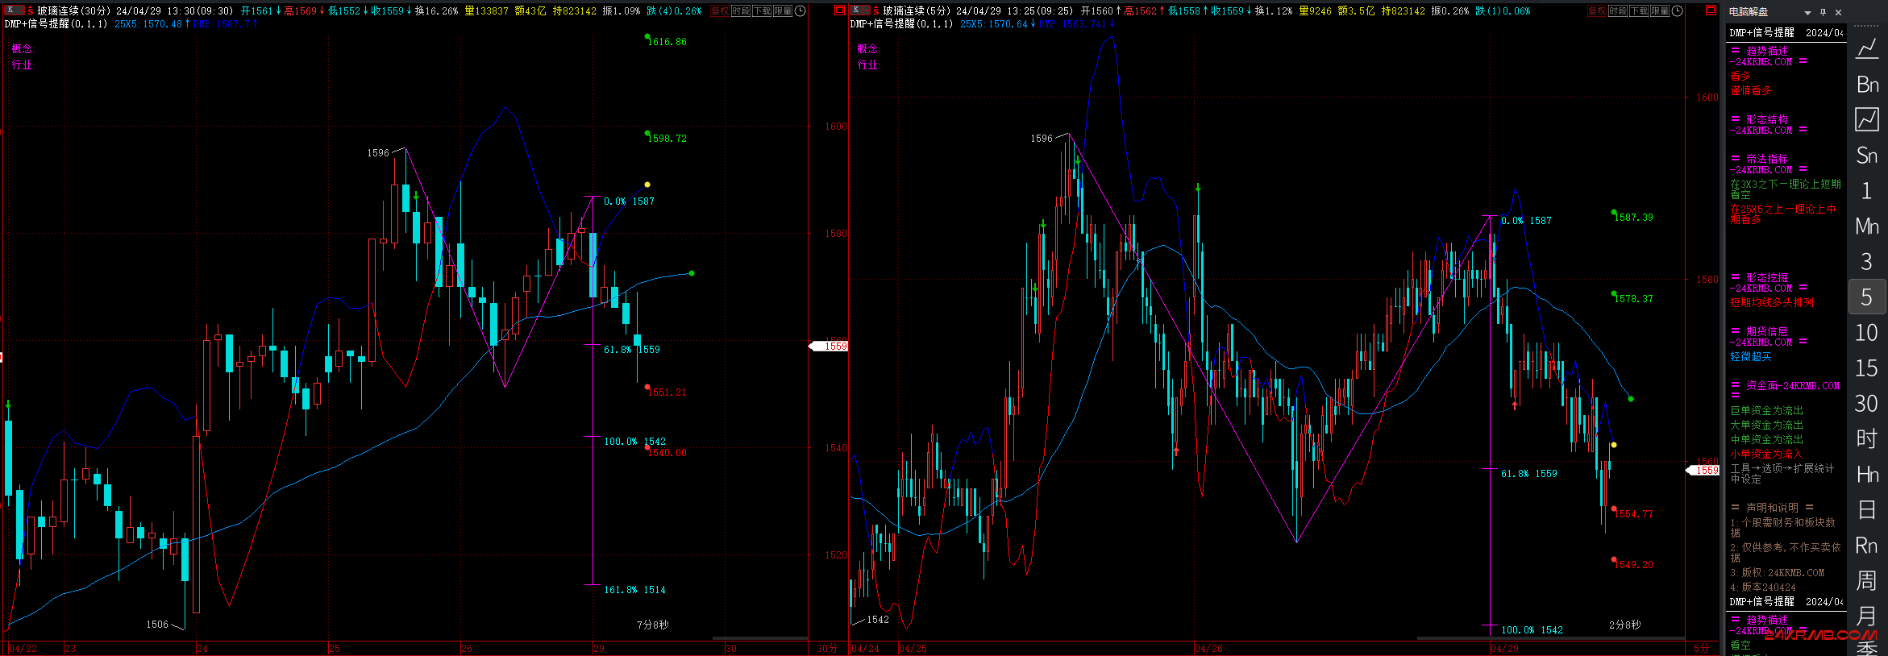This screenshot has height=656, width=1888.
Task: Click the 30分 period label below left chart
Action: click(827, 649)
